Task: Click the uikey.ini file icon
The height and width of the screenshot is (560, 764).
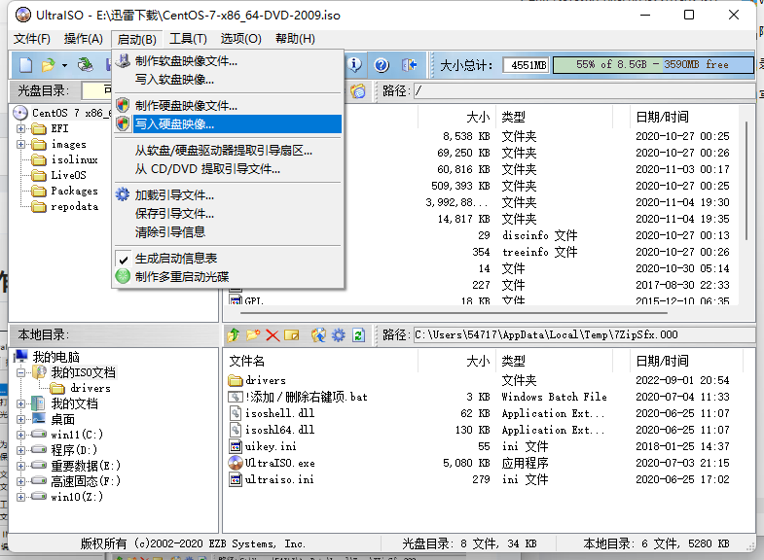Action: [236, 446]
